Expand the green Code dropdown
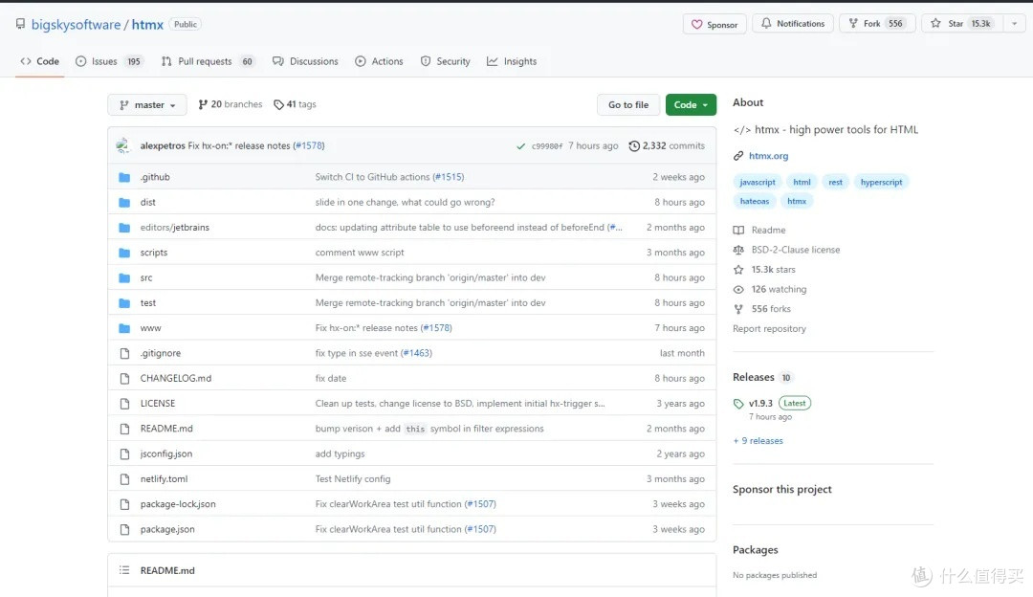Screen dimensions: 1033x597 pyautogui.click(x=691, y=105)
